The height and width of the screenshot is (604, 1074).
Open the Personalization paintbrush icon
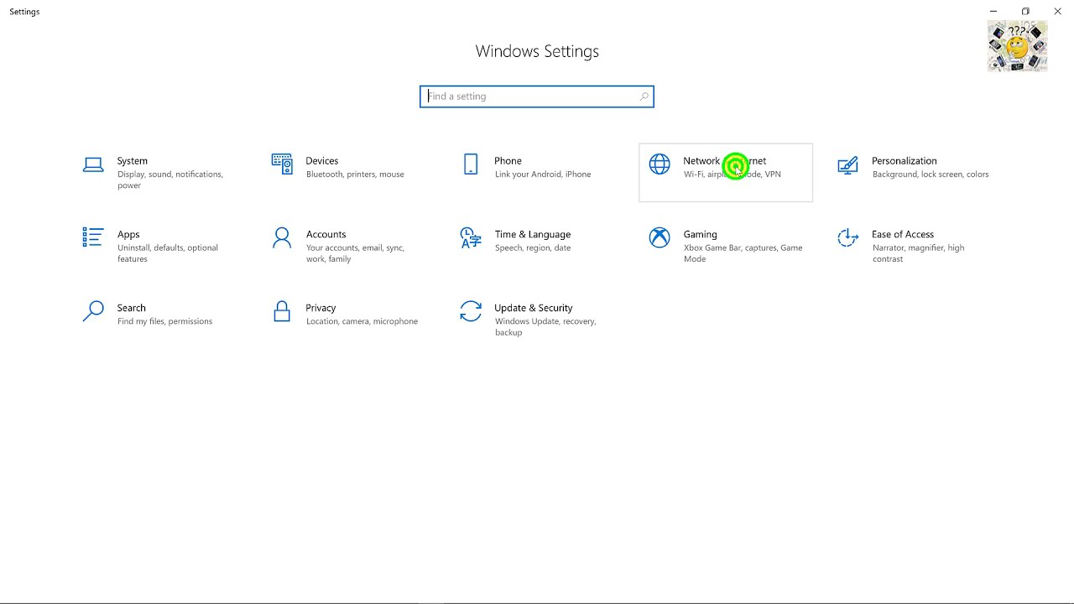coord(848,164)
